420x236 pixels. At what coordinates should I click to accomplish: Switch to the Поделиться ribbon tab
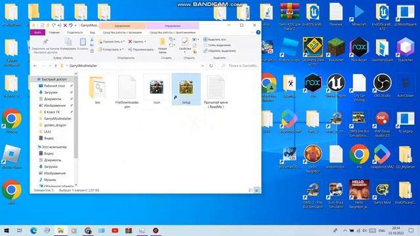(75, 32)
